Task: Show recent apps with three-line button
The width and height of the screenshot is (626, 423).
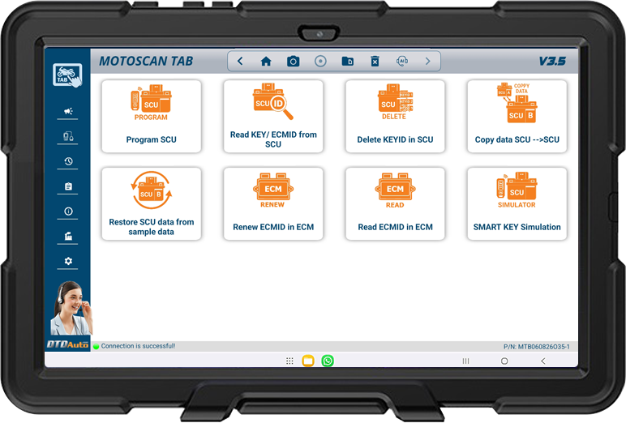Action: click(x=465, y=361)
